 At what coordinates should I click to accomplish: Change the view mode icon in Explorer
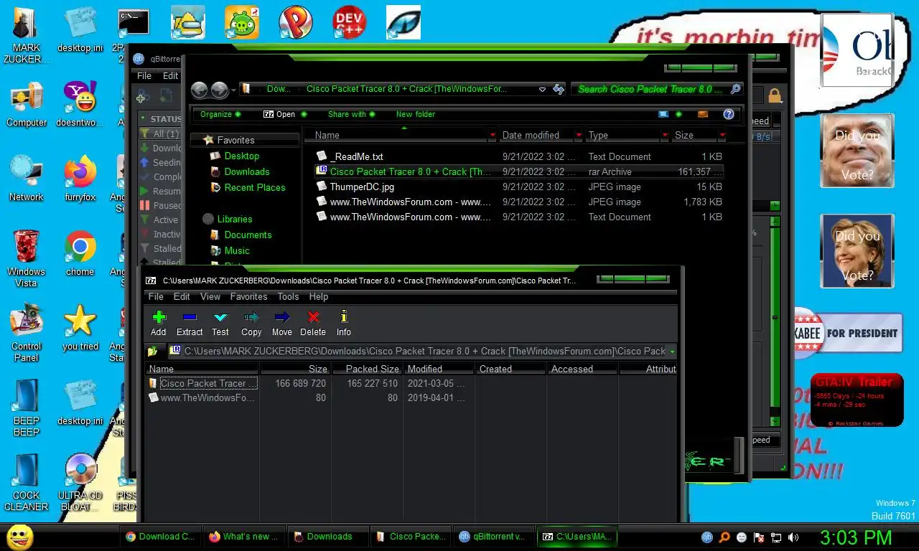point(663,114)
